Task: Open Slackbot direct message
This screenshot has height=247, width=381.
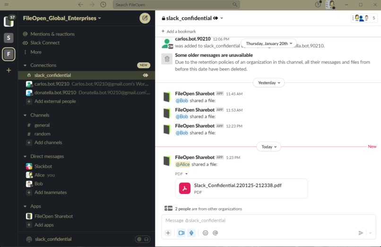Action: [x=86, y=167]
